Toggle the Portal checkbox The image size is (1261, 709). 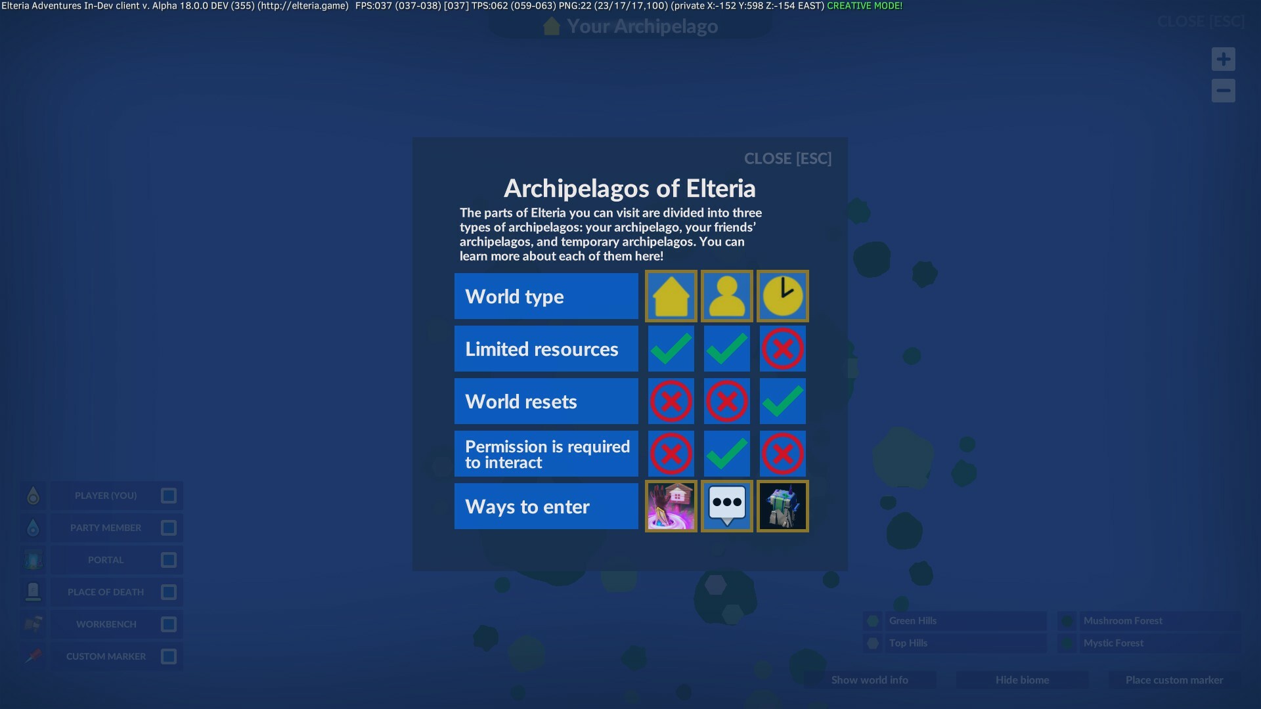click(169, 560)
